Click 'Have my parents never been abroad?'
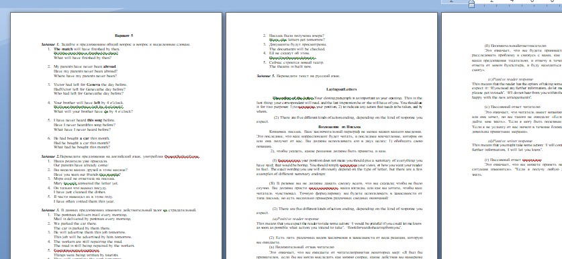The width and height of the screenshot is (562, 259). pos(85,71)
